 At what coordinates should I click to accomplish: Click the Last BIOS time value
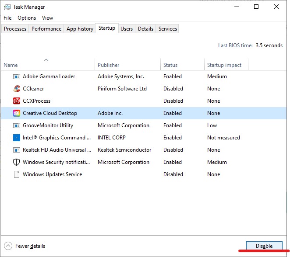coord(269,45)
